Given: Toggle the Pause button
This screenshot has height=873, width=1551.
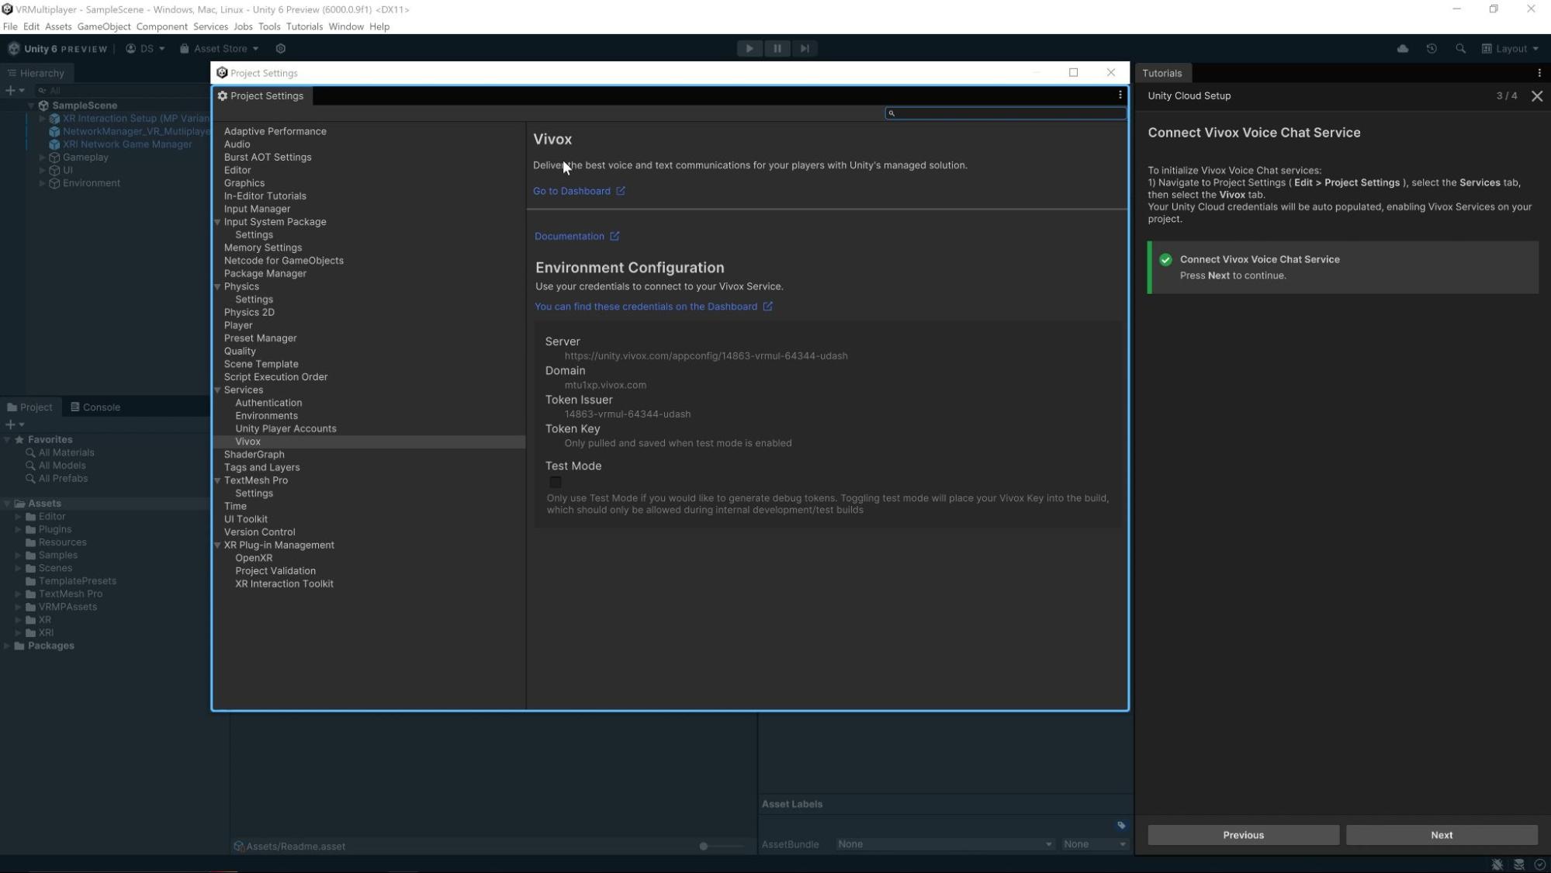Looking at the screenshot, I should click(777, 48).
